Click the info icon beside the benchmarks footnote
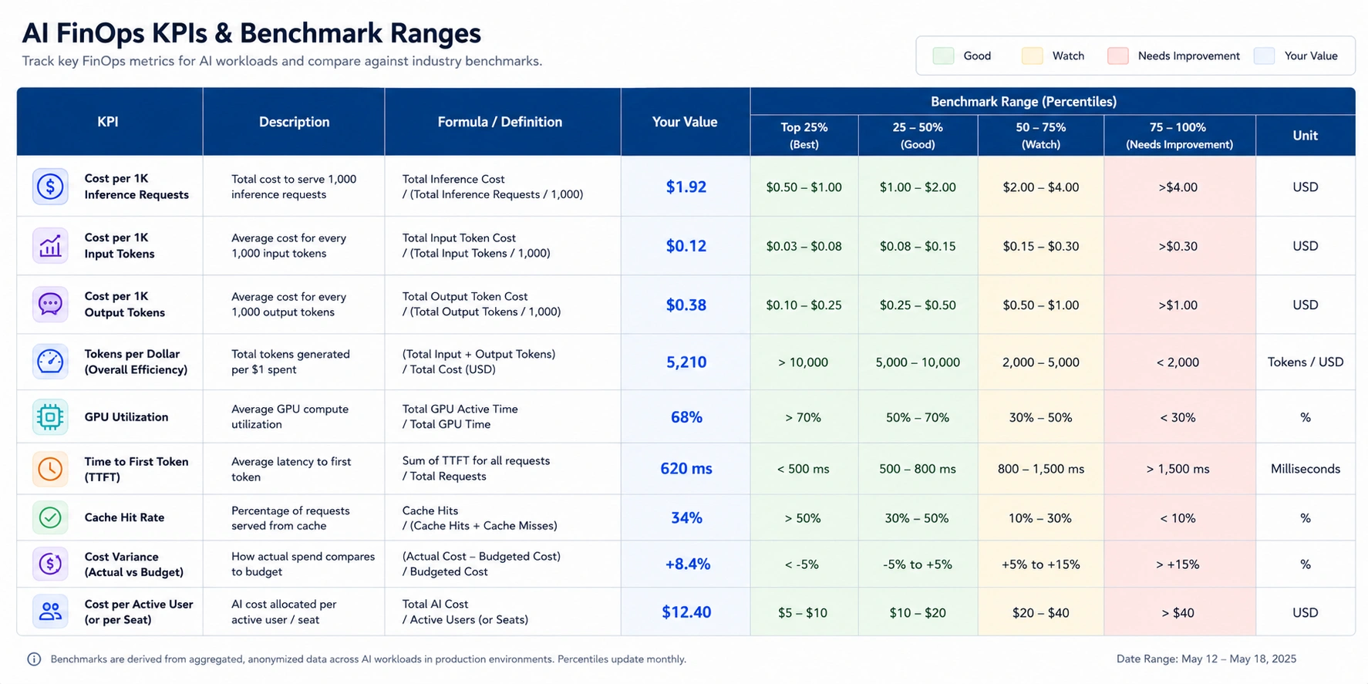This screenshot has width=1368, height=684. (34, 659)
